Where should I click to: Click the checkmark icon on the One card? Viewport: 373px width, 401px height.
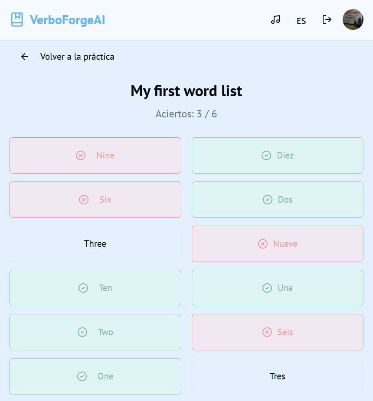coord(82,376)
